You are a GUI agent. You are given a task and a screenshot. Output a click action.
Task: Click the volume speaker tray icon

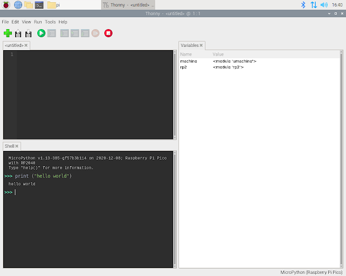point(324,5)
